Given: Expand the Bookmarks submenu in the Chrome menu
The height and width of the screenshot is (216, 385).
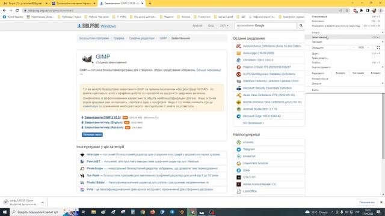Looking at the screenshot, I should (345, 42).
